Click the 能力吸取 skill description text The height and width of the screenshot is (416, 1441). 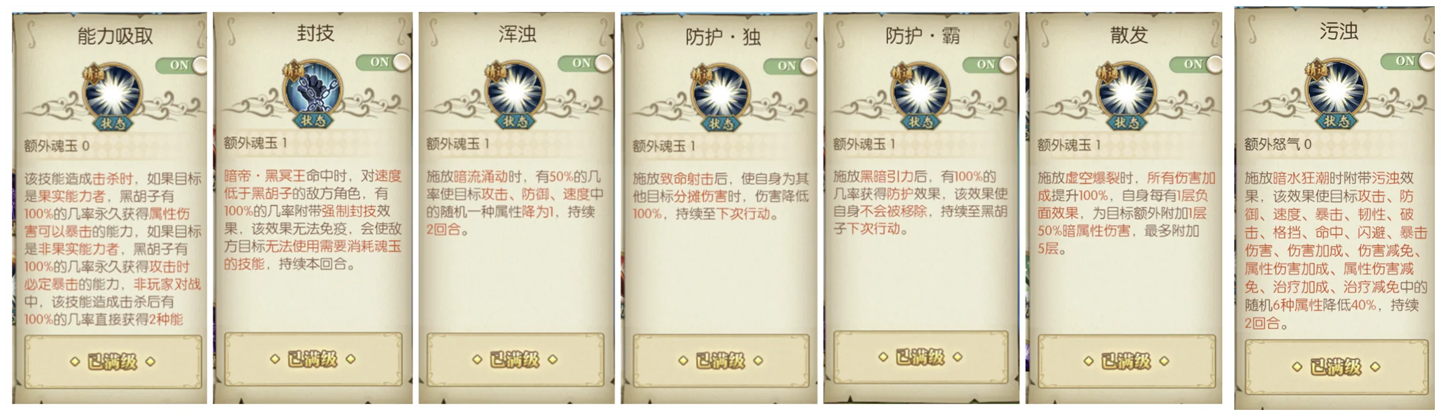click(113, 249)
